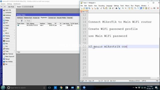Click WinBox Redo arrow button above sidebar
The image size is (160, 90).
click(5, 7)
